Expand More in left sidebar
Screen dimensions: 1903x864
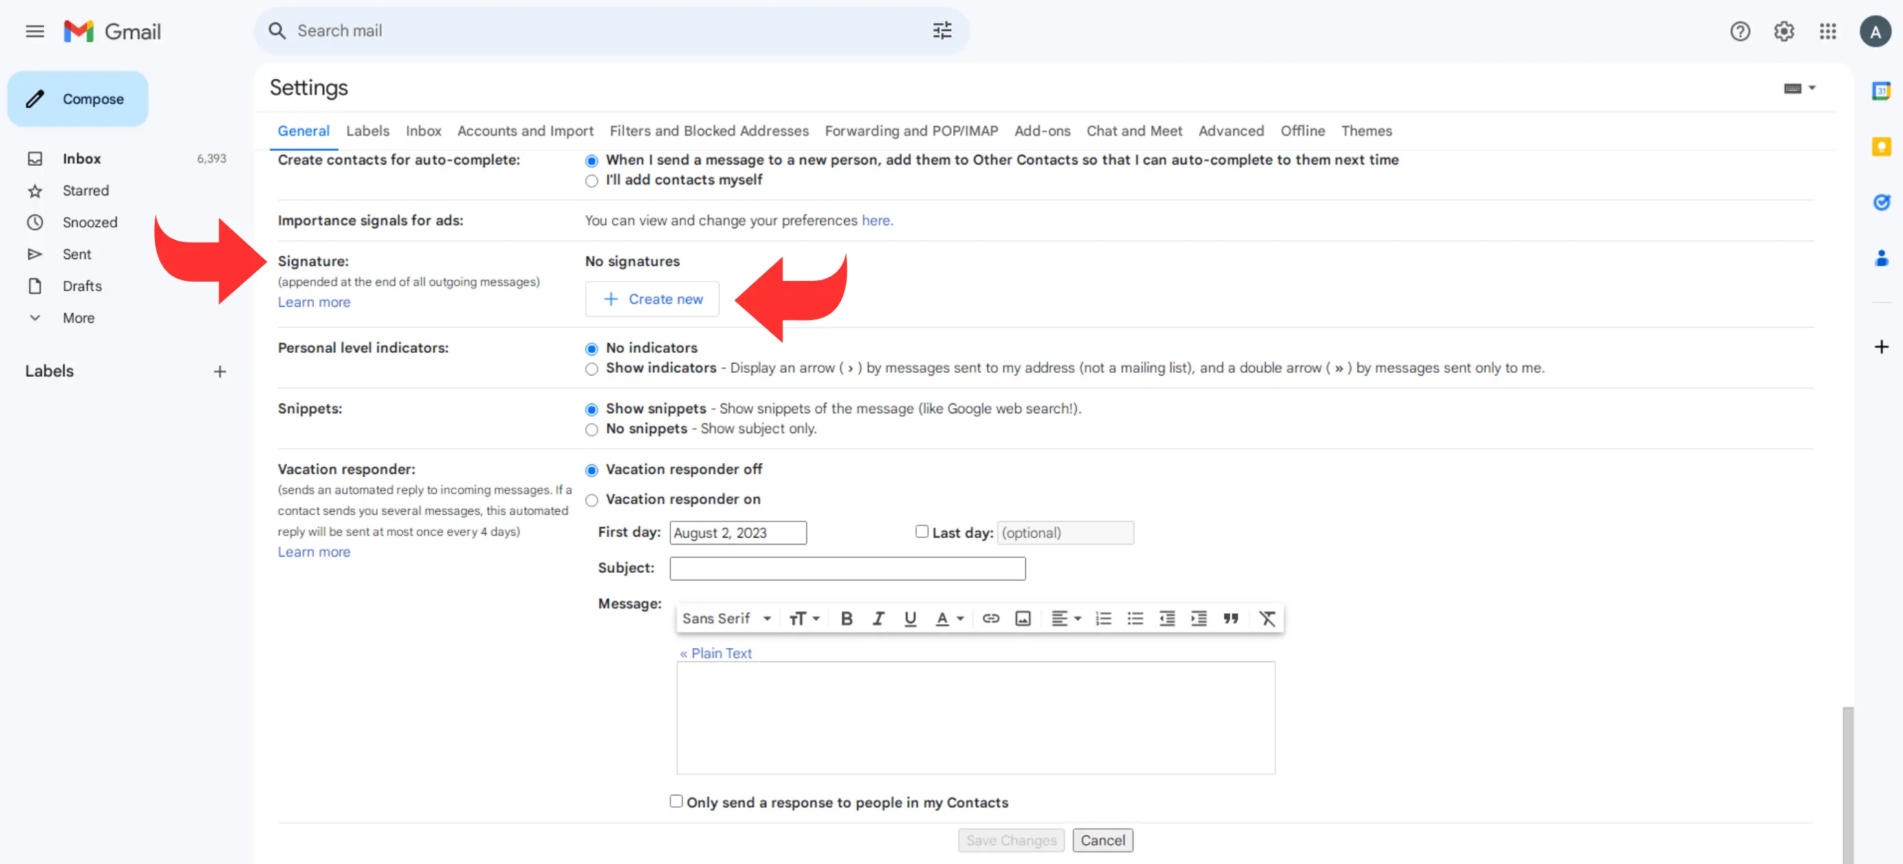(x=77, y=317)
